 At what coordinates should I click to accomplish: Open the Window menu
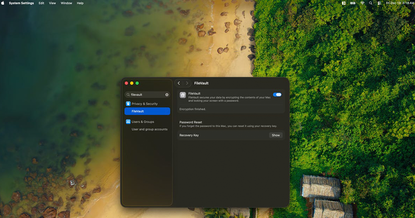tap(66, 3)
